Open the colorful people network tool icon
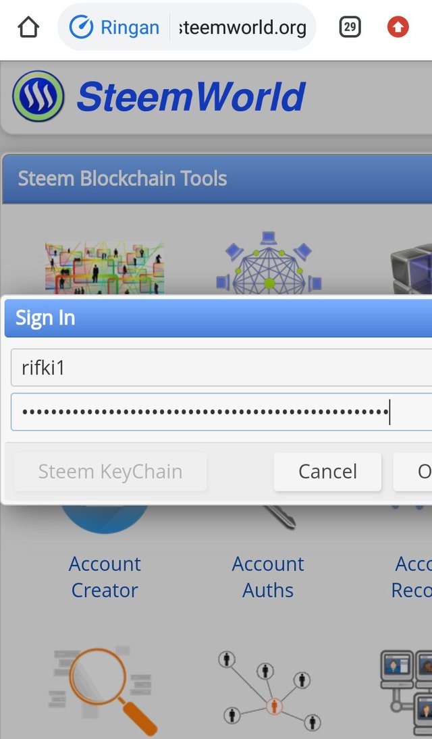The width and height of the screenshot is (432, 739). [104, 268]
